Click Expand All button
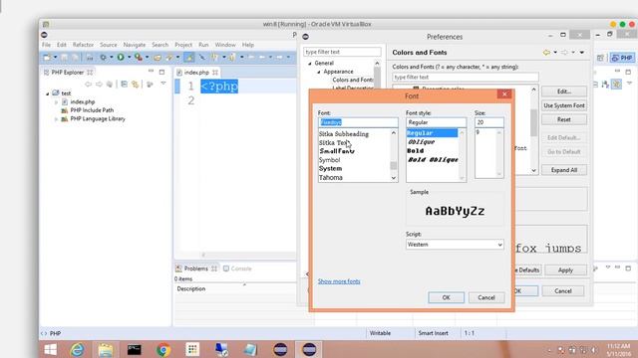The height and width of the screenshot is (358, 638). click(x=564, y=170)
